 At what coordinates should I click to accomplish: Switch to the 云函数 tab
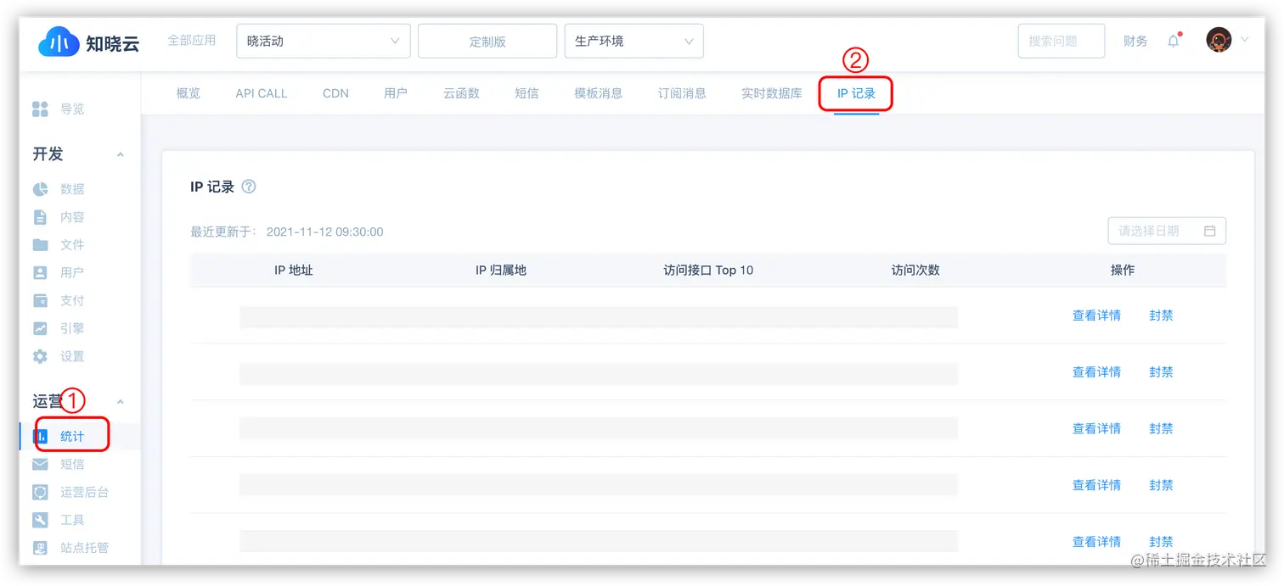pos(460,93)
